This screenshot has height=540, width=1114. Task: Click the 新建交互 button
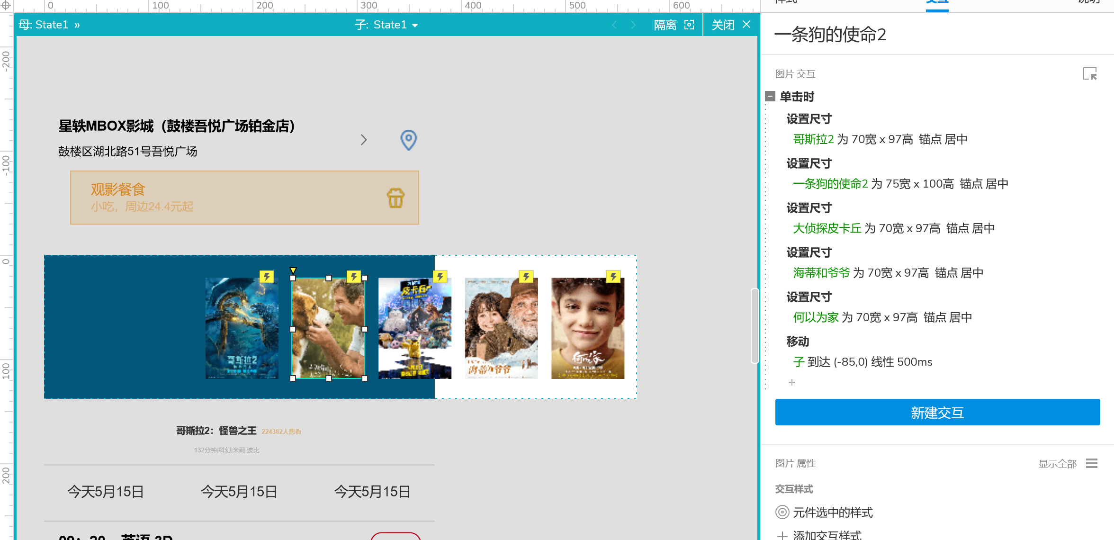click(x=937, y=412)
